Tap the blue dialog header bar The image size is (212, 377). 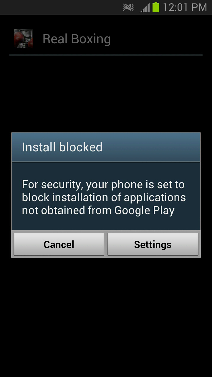coord(106,147)
